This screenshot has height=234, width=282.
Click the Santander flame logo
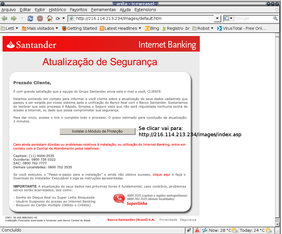(10, 44)
